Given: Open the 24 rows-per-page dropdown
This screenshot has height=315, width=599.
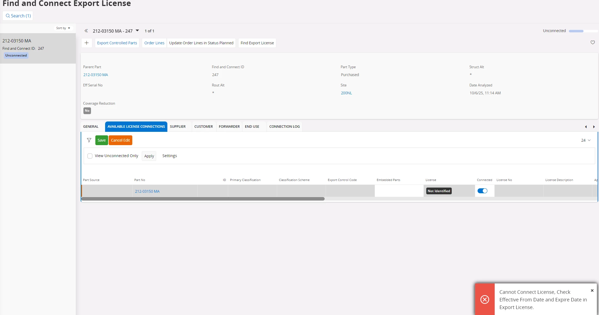Looking at the screenshot, I should pos(586,140).
